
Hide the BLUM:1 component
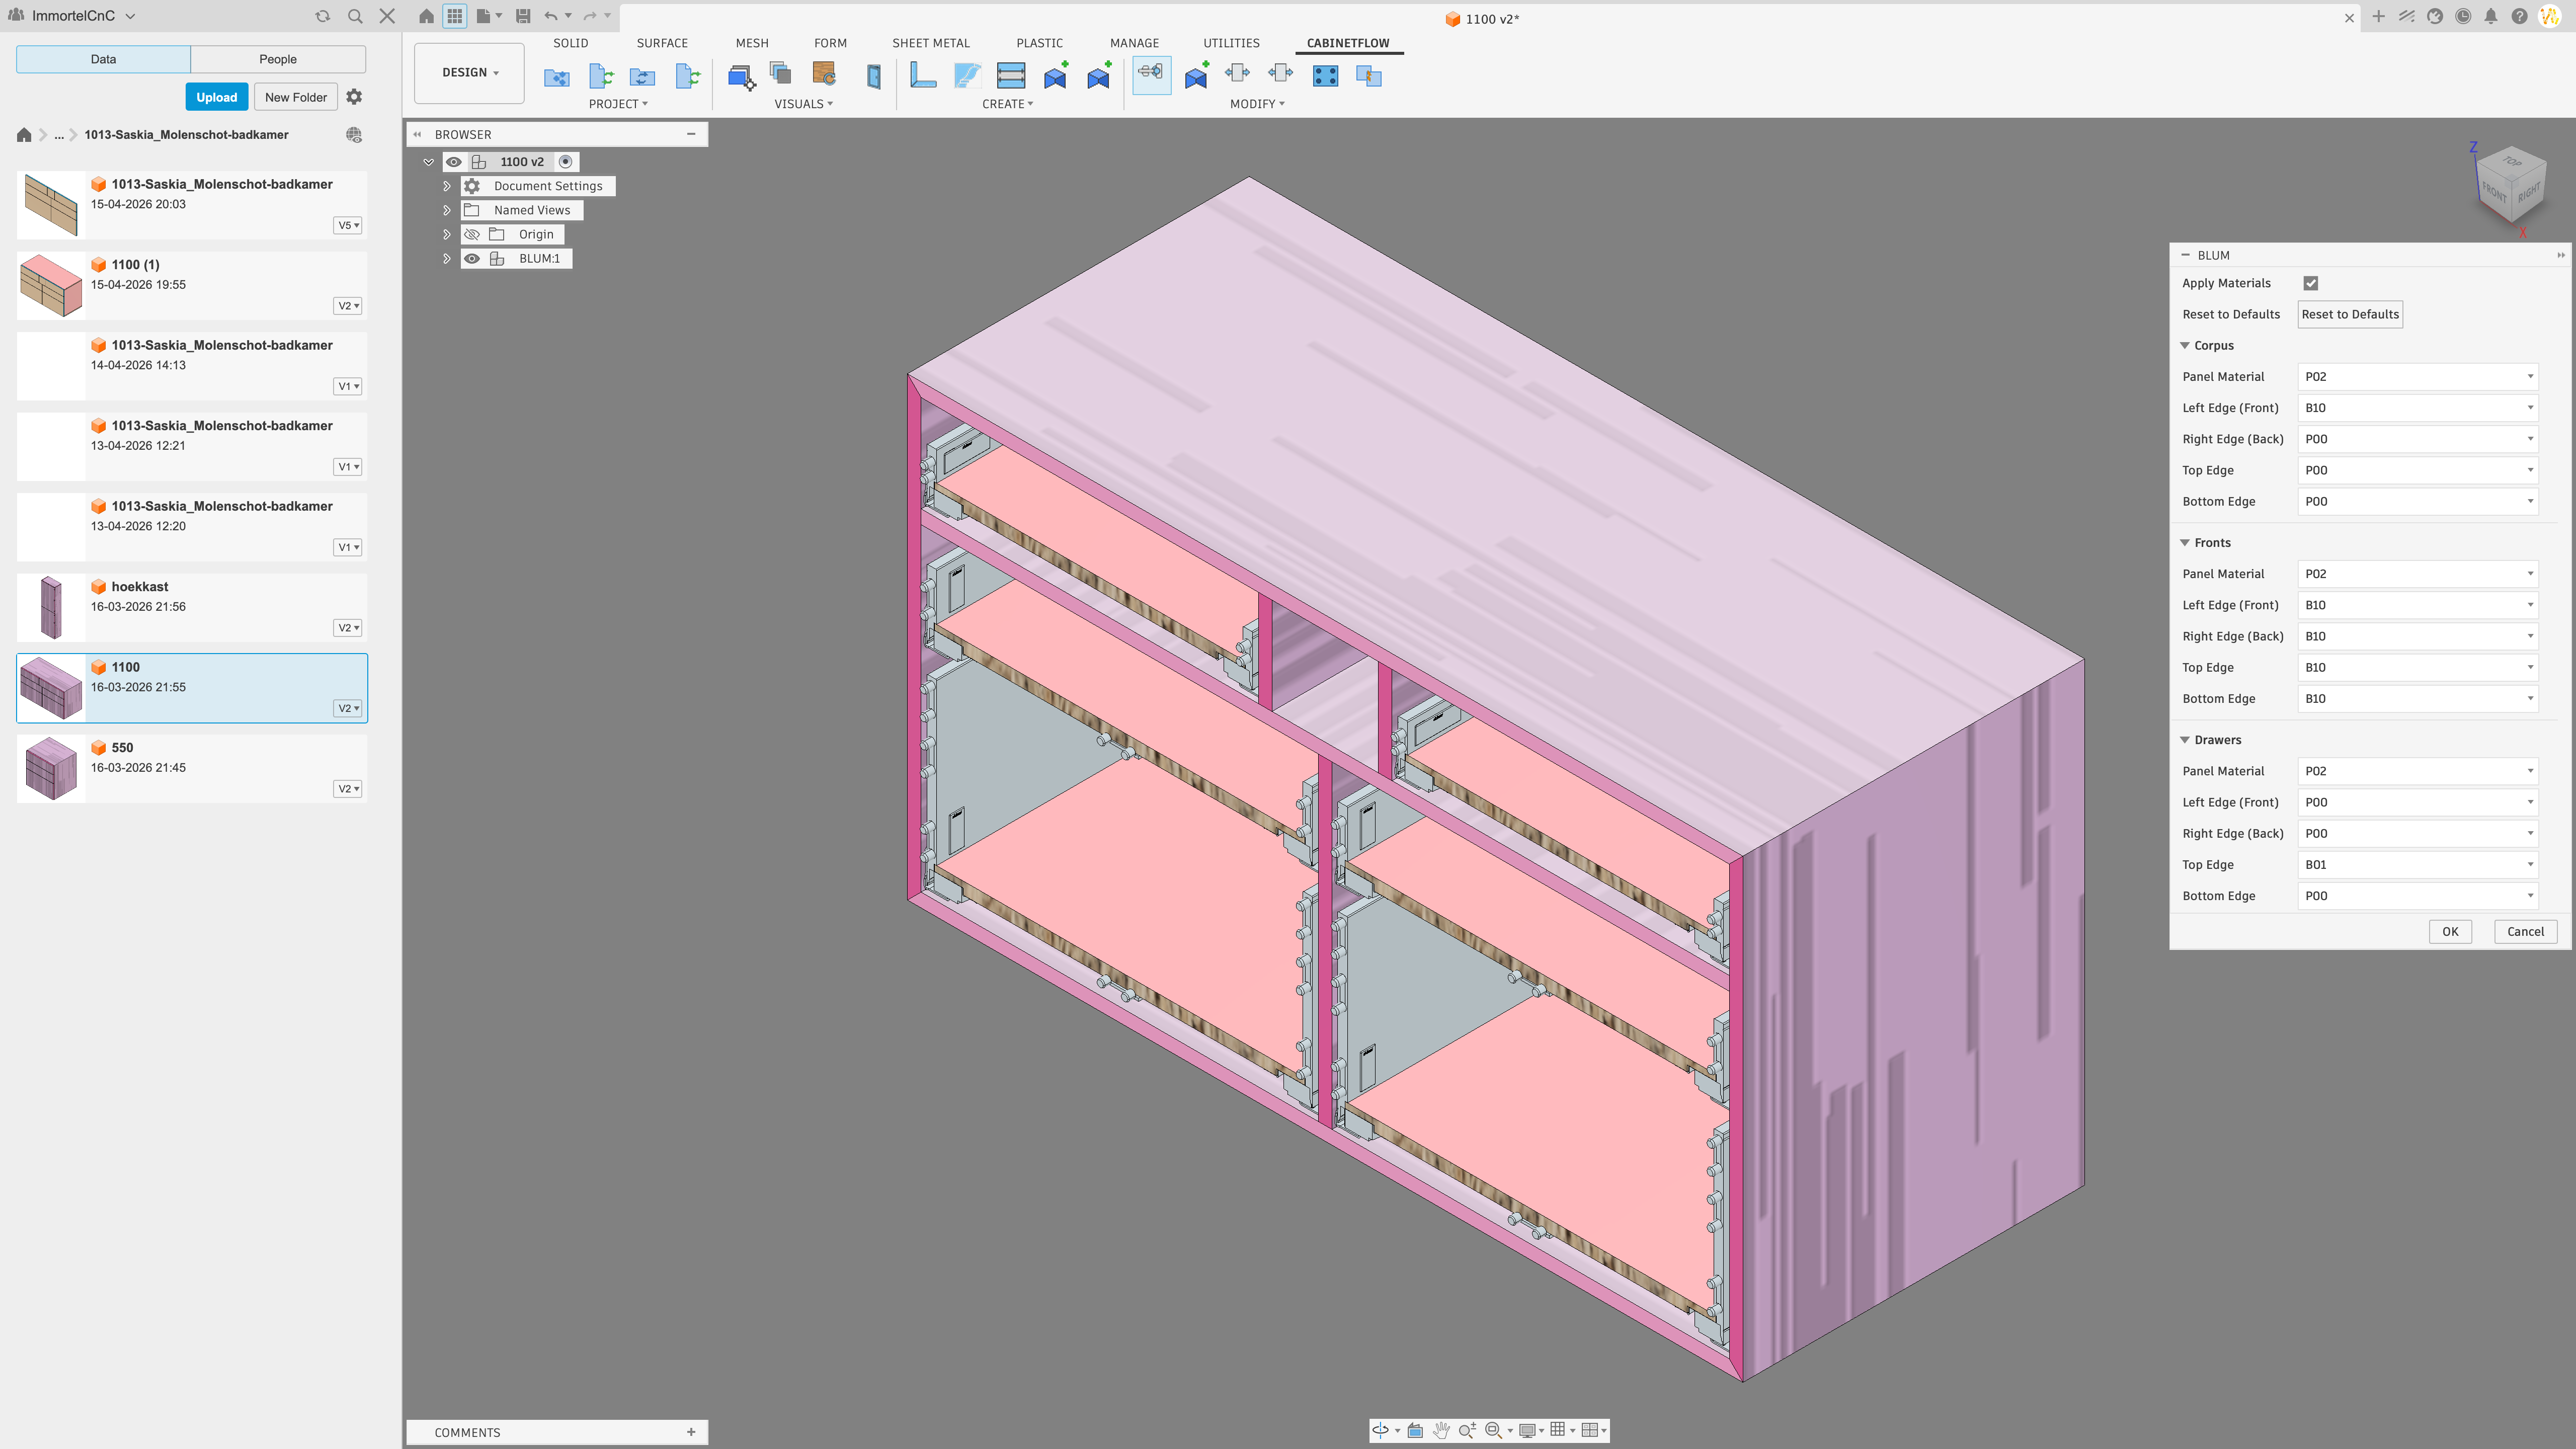point(472,259)
